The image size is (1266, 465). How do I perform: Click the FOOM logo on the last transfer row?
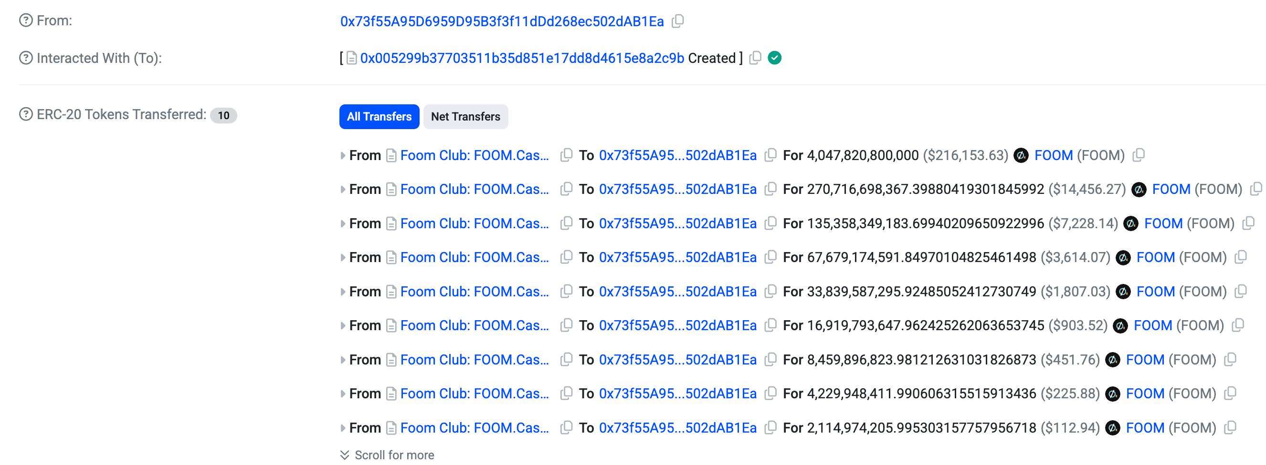[x=1113, y=427]
